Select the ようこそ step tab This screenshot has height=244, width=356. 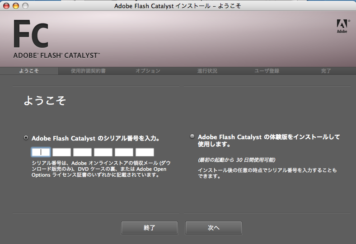[x=29, y=71]
